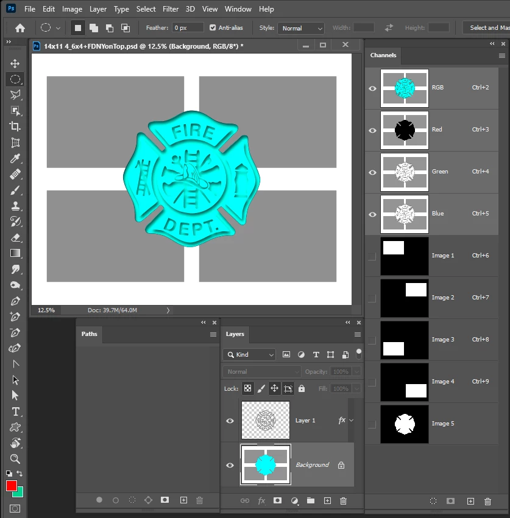Toggle Anti-alias checkbox

click(213, 28)
